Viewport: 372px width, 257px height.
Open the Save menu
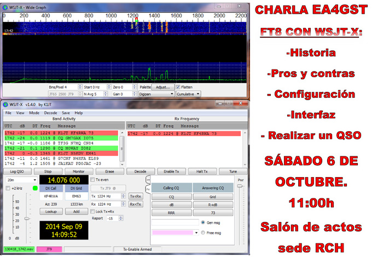click(x=66, y=113)
